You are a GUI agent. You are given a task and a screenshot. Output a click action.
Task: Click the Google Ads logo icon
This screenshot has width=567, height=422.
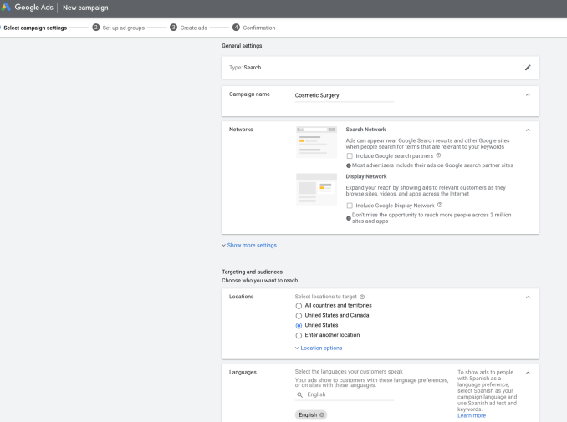click(6, 7)
